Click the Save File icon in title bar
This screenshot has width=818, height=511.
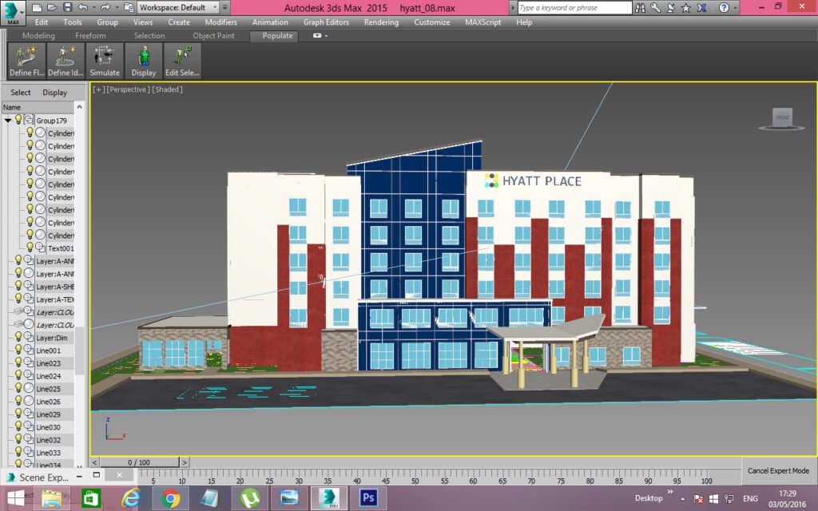67,7
